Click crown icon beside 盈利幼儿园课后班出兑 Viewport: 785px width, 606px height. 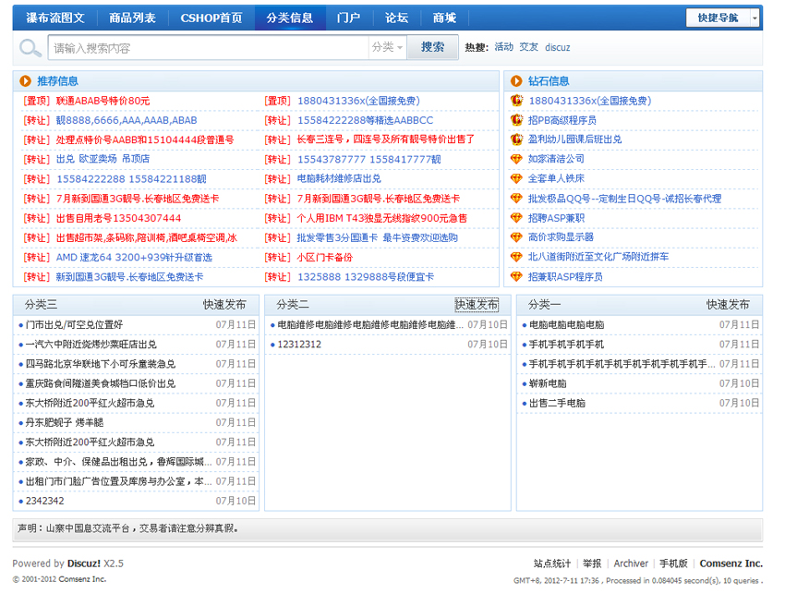click(x=516, y=139)
